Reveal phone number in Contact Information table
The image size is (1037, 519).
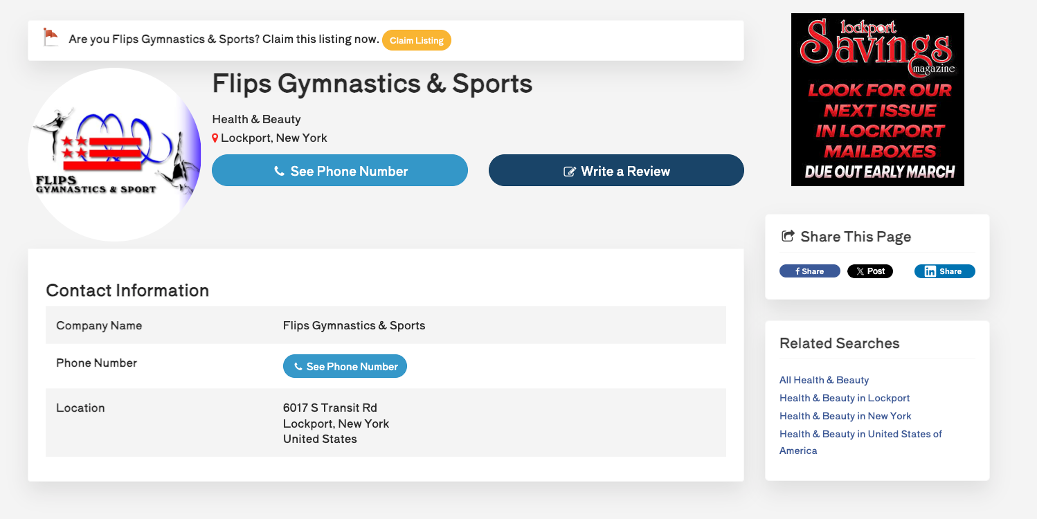click(345, 366)
